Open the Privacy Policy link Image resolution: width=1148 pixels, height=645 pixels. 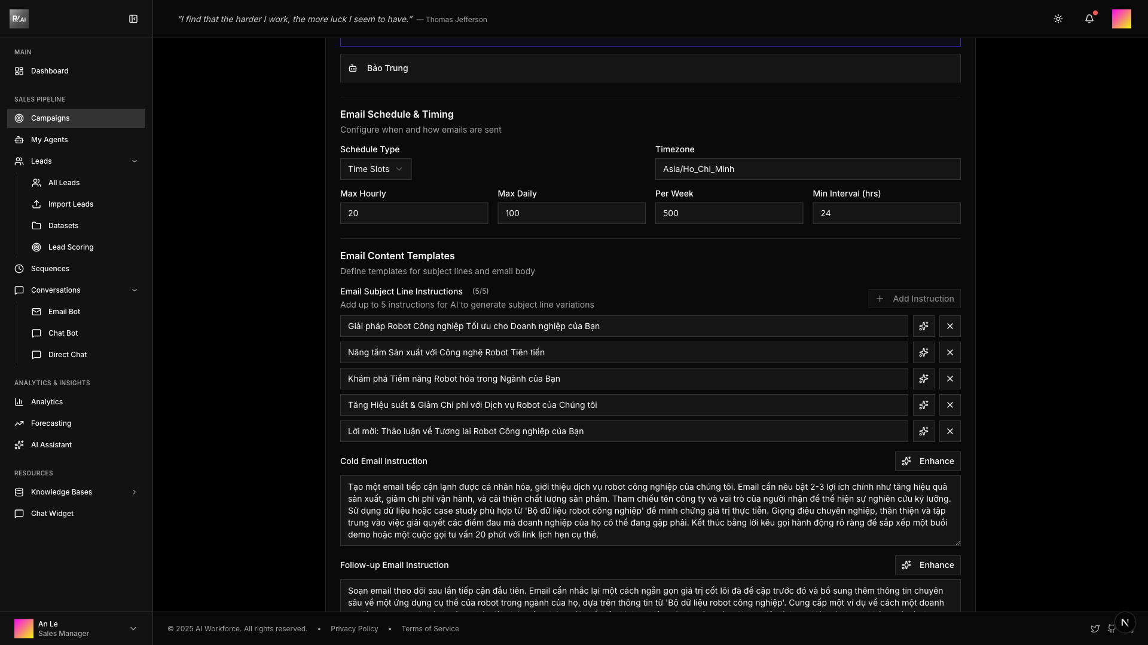[354, 629]
